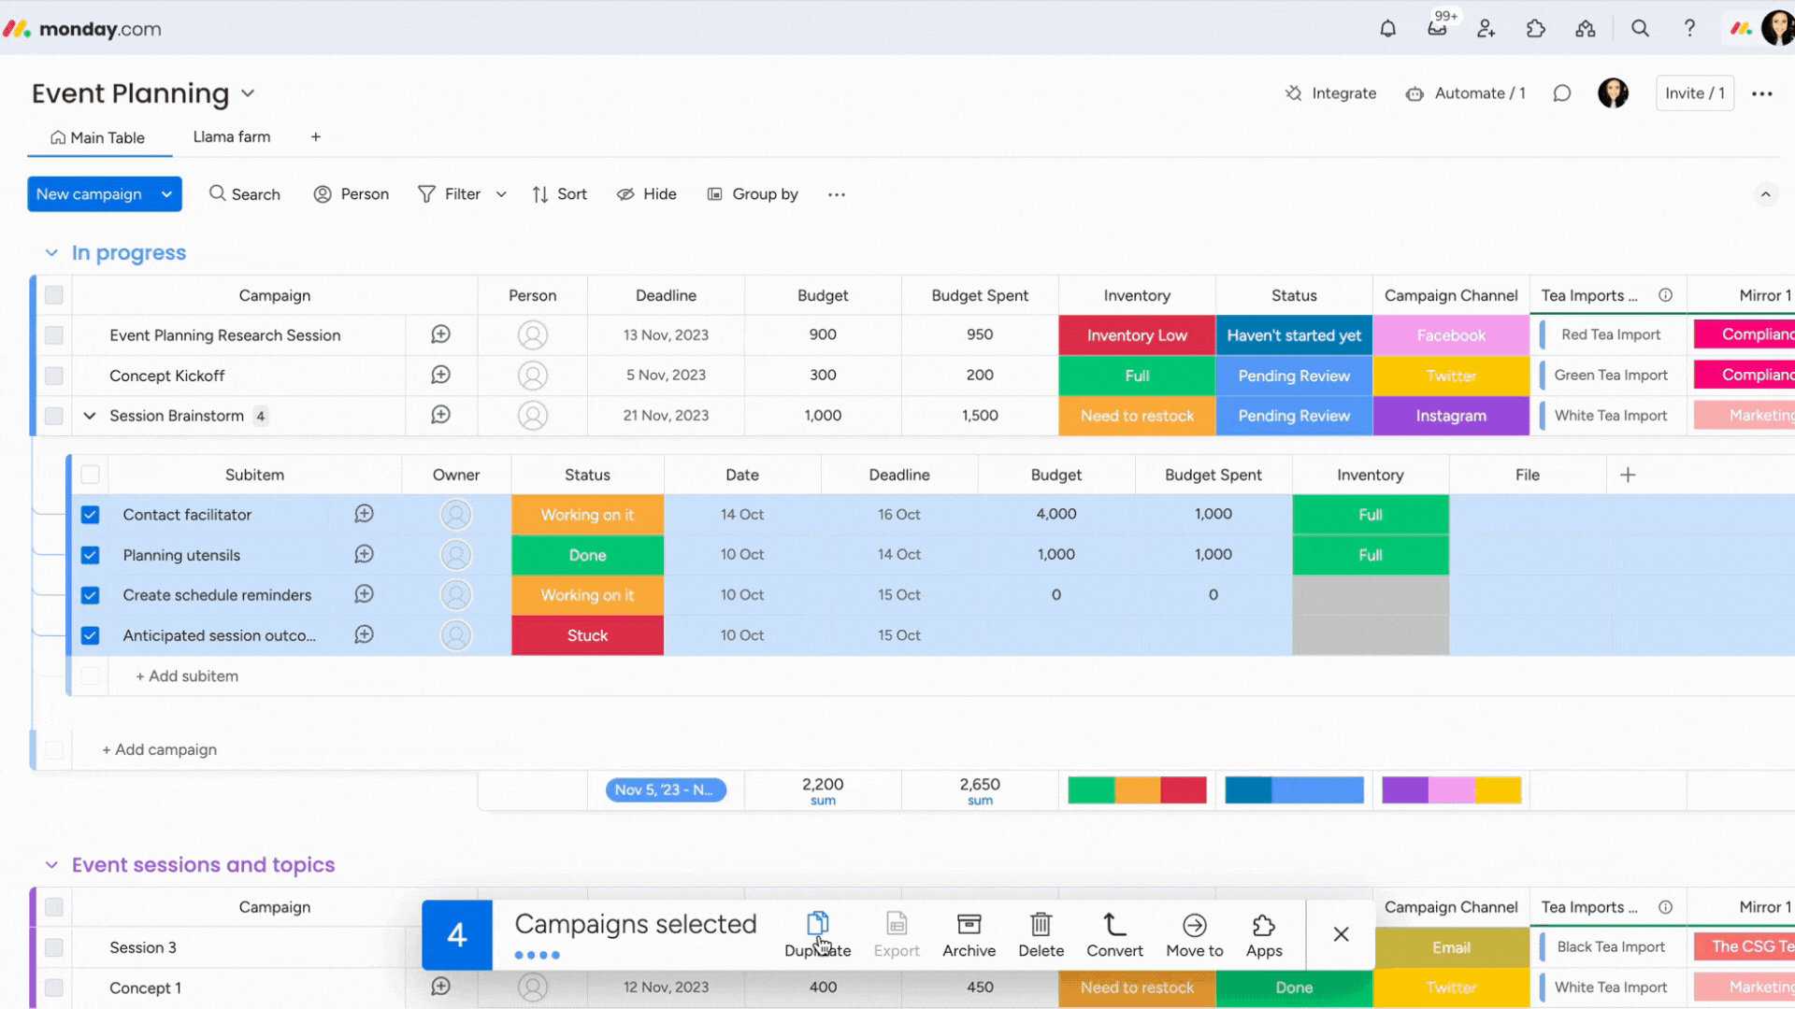This screenshot has height=1009, width=1795.
Task: Open the Hide columns menu
Action: 646,194
